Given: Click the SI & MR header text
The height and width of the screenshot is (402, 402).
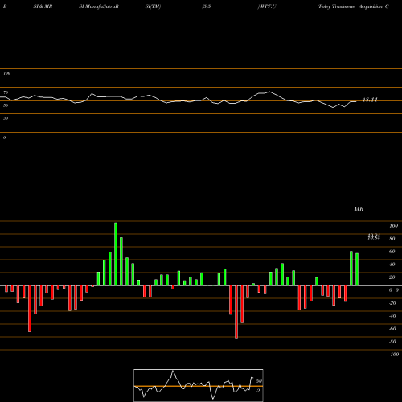Looking at the screenshot, I should pos(43,6).
